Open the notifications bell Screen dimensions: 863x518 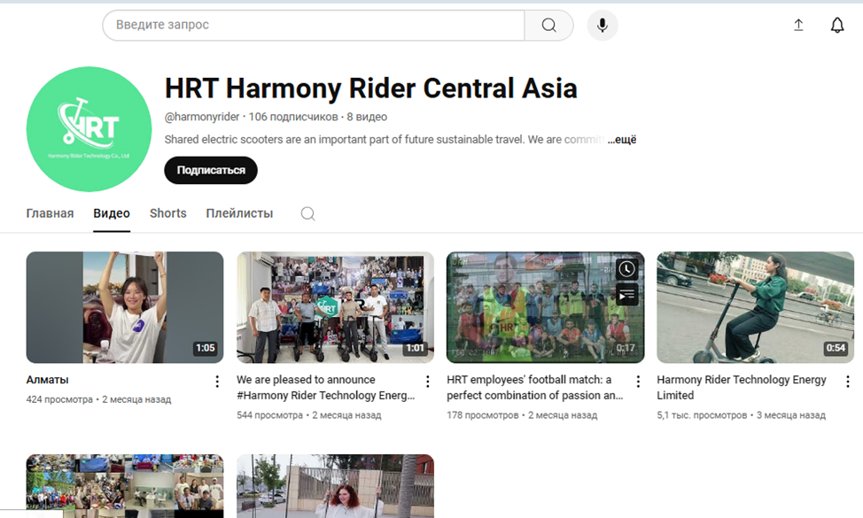click(837, 25)
